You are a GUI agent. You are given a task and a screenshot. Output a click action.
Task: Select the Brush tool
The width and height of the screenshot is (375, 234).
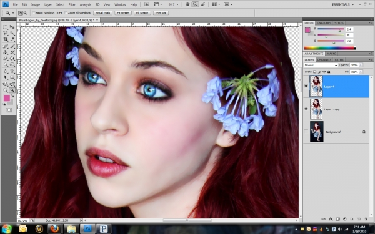point(12,46)
